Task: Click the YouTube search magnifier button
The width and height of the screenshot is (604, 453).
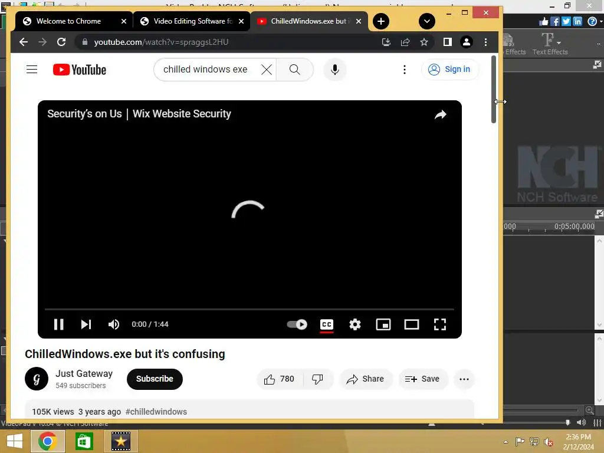Action: click(x=295, y=70)
